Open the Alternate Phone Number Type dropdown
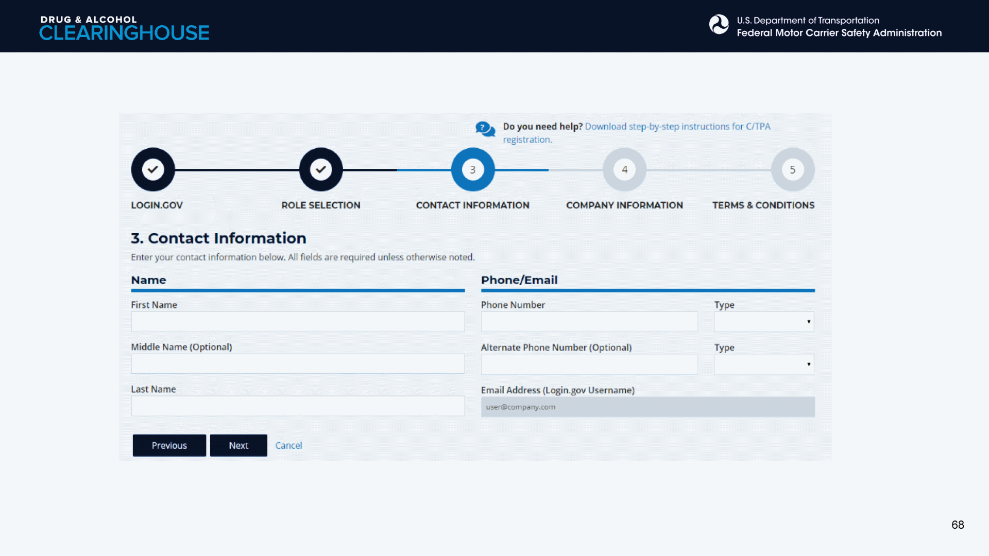 [763, 364]
